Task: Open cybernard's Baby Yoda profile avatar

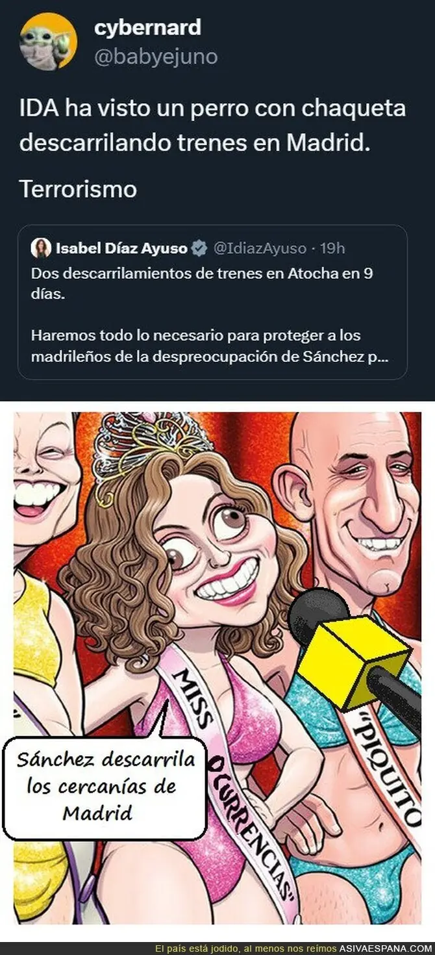Action: pyautogui.click(x=48, y=42)
